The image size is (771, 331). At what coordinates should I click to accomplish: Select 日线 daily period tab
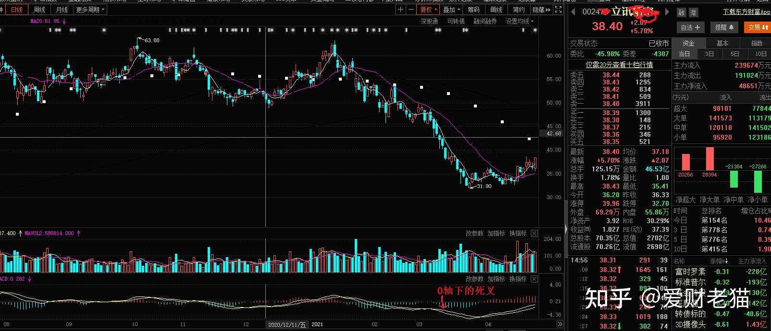(17, 10)
